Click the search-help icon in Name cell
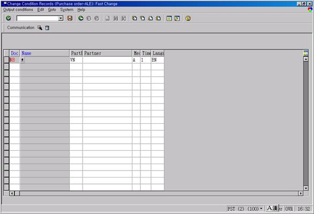Viewport: 314px width, 214px height. [22, 60]
